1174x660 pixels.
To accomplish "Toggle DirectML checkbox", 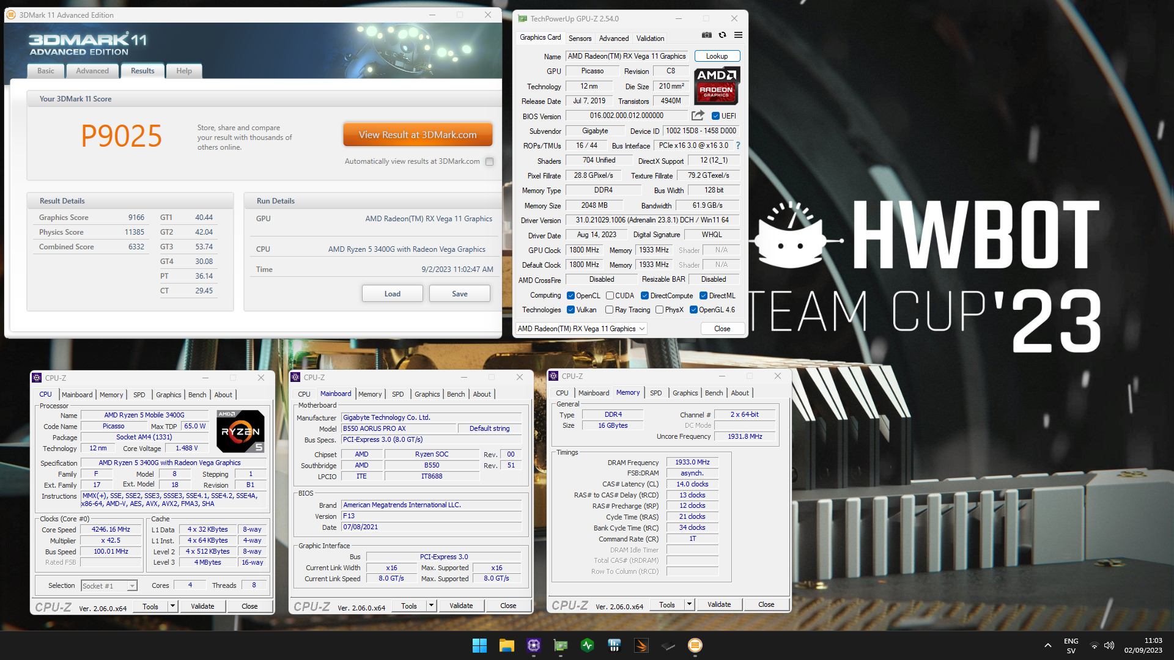I will 703,296.
